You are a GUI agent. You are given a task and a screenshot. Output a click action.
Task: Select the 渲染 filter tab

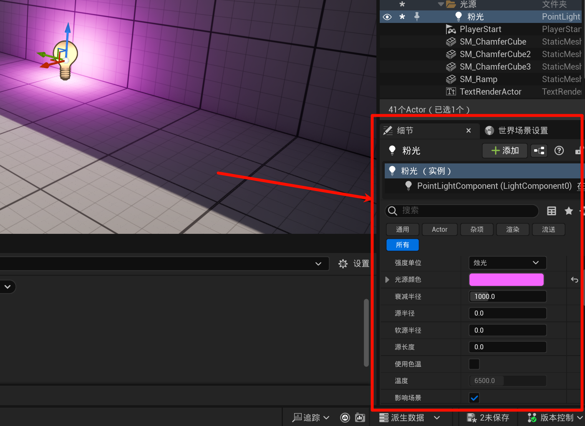tap(512, 229)
